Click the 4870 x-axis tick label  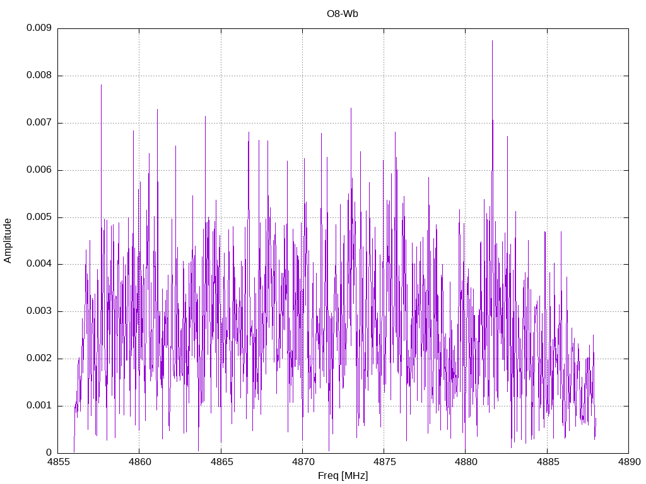[303, 462]
